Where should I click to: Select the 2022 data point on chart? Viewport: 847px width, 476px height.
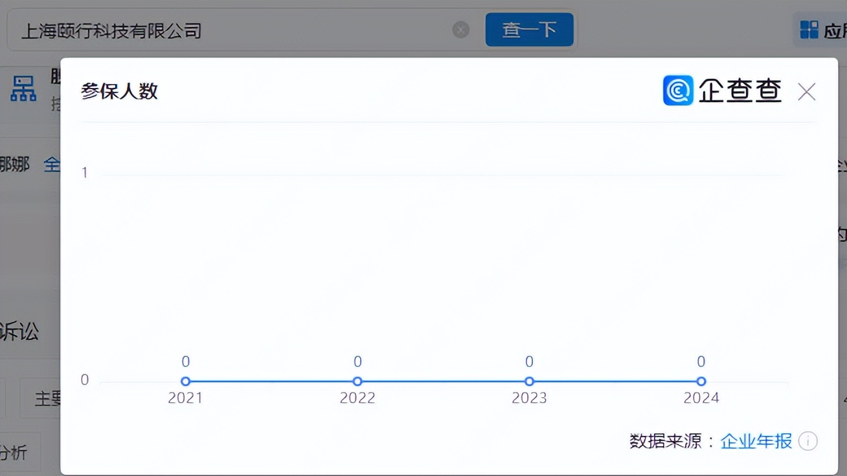click(x=357, y=382)
